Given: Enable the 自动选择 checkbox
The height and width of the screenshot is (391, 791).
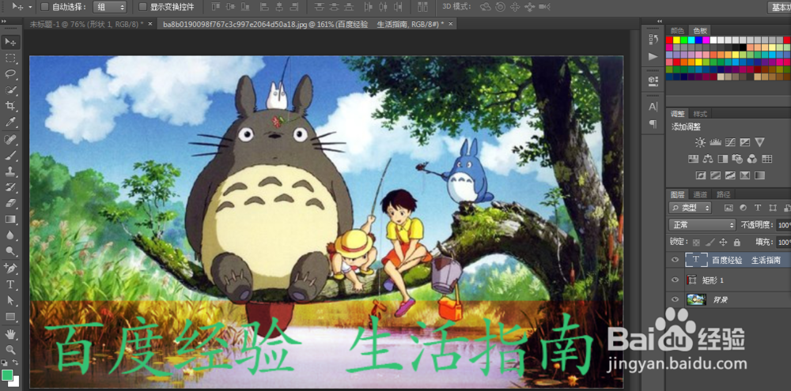Looking at the screenshot, I should pos(44,7).
